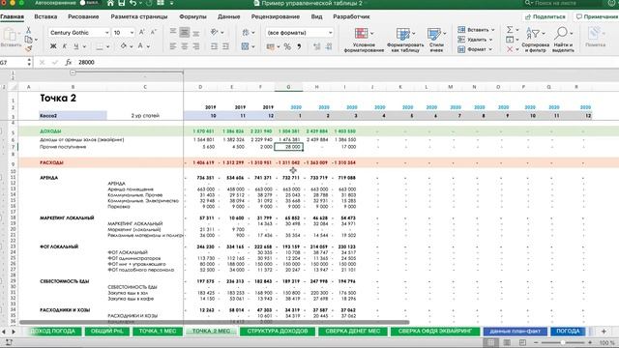The image size is (619, 348).
Task: Click the Home icon in quick access toolbar
Action: (110, 3)
